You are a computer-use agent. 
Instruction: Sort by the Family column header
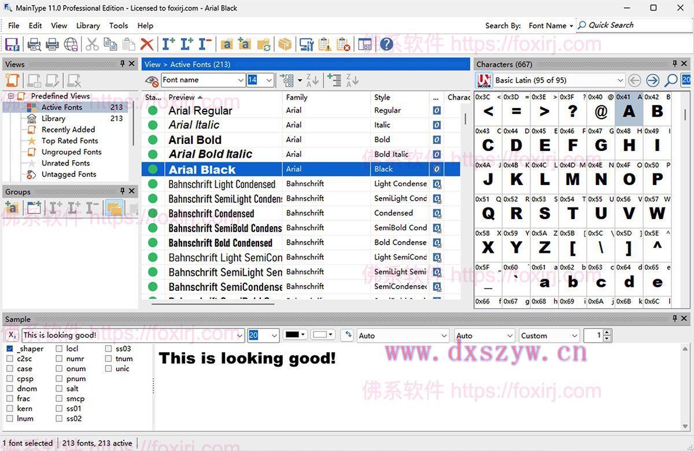pyautogui.click(x=327, y=97)
